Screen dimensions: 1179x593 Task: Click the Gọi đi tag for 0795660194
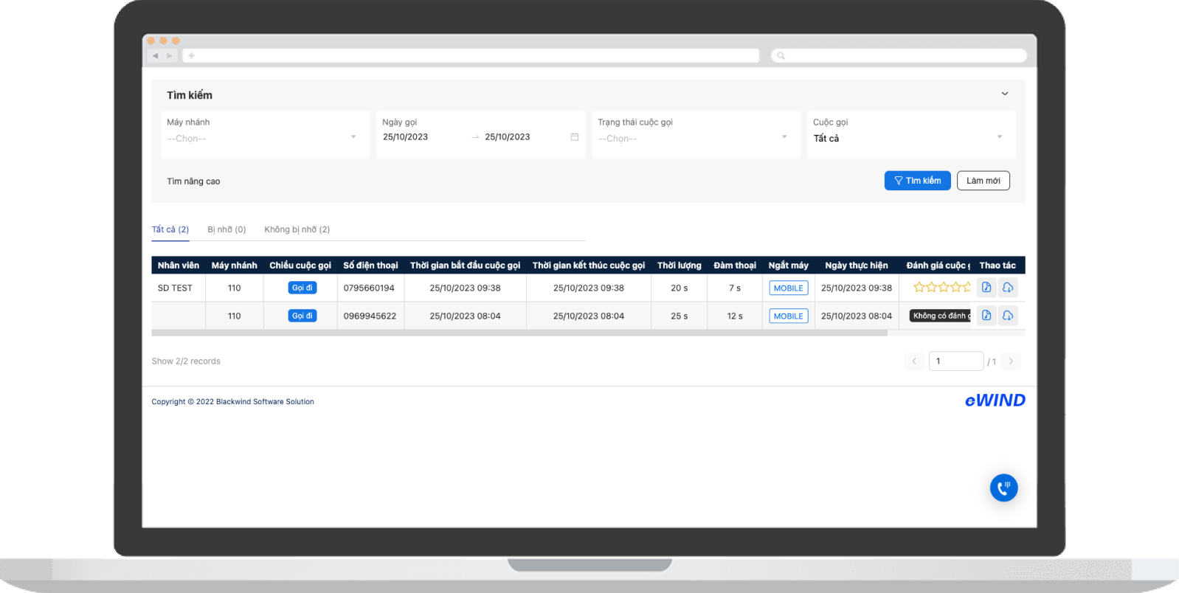[x=302, y=288]
